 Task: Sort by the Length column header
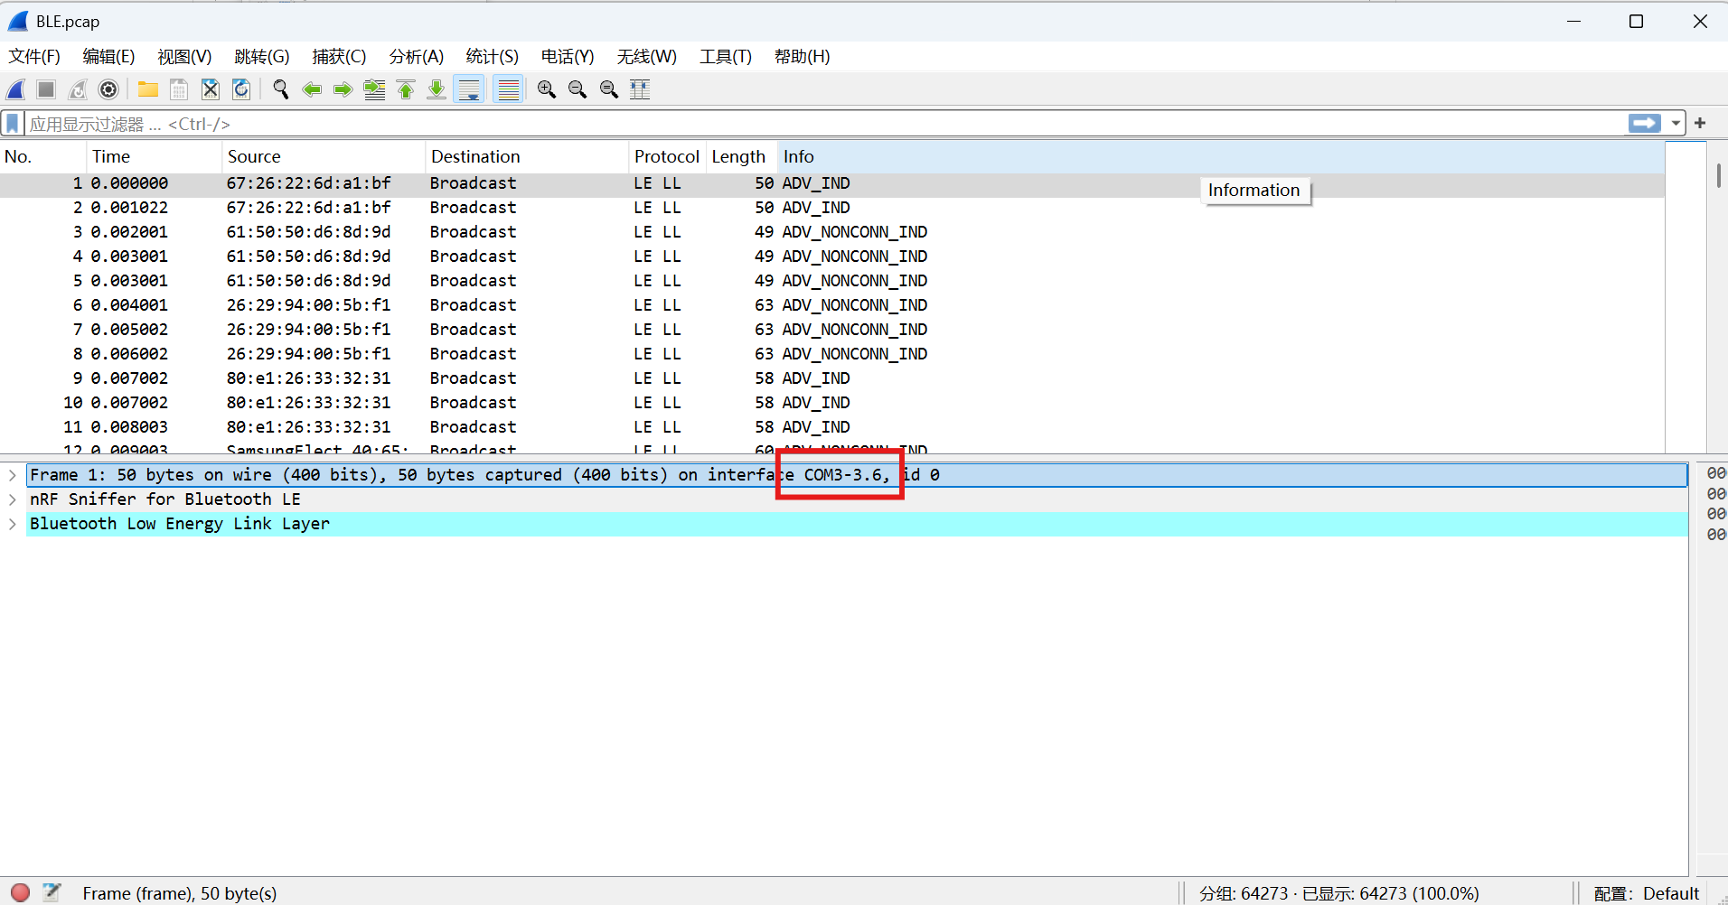click(x=741, y=157)
